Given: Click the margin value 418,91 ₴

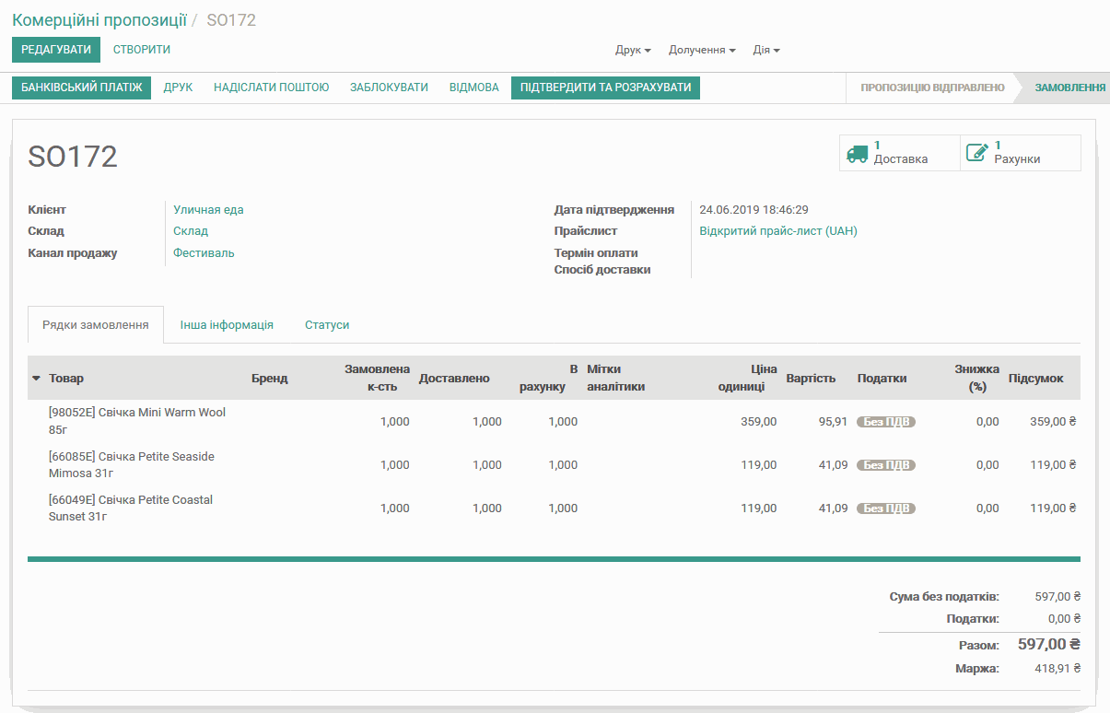Looking at the screenshot, I should (x=1057, y=669).
